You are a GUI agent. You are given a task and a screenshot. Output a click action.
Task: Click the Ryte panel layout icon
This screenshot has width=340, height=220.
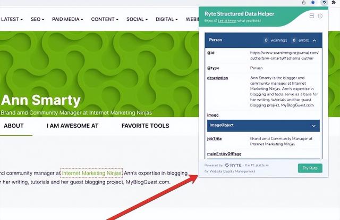(x=312, y=15)
